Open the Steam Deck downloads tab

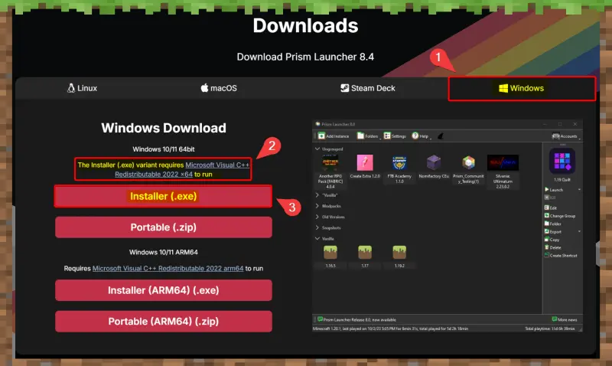click(x=368, y=88)
